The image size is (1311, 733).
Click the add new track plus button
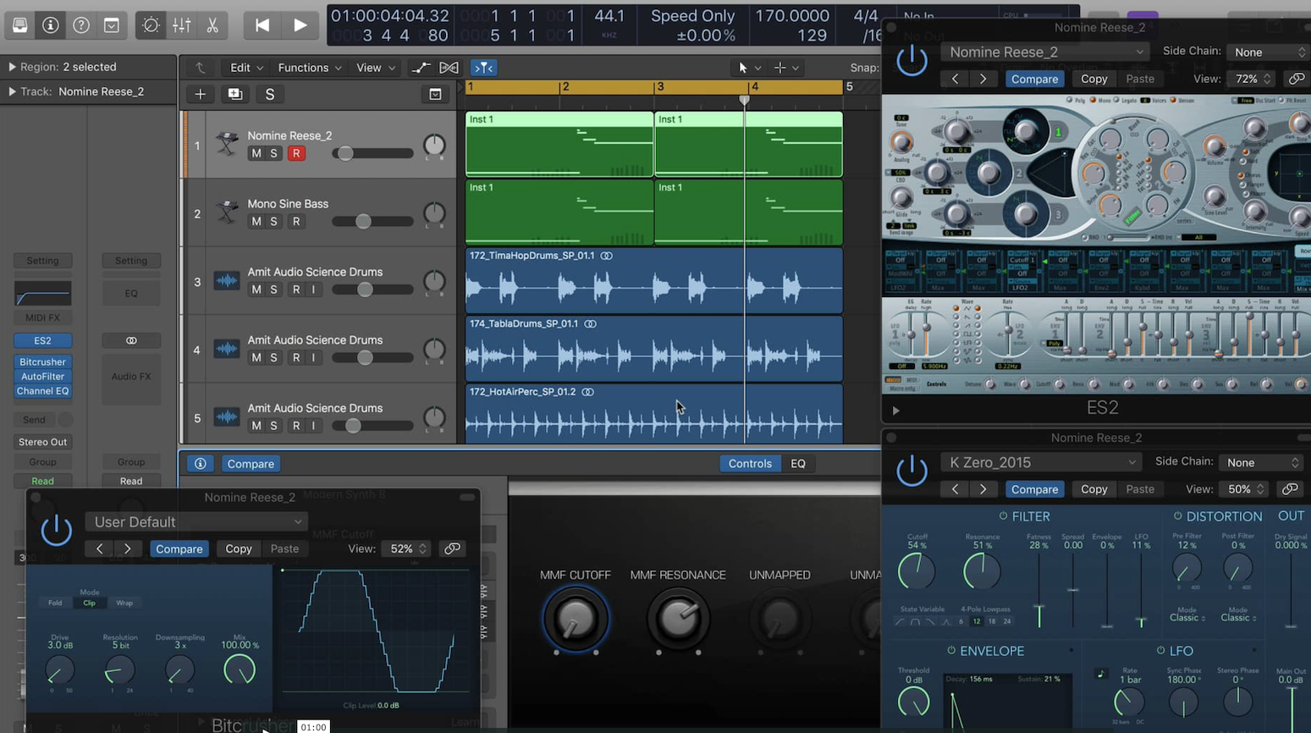click(x=201, y=94)
